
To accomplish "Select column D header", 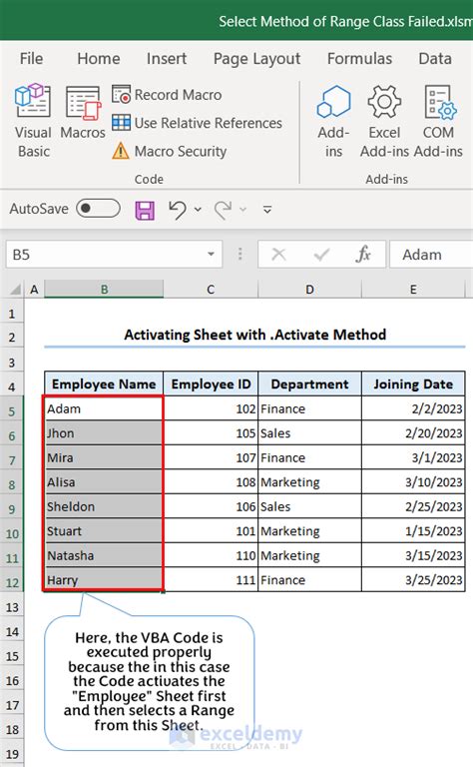I will pyautogui.click(x=309, y=289).
